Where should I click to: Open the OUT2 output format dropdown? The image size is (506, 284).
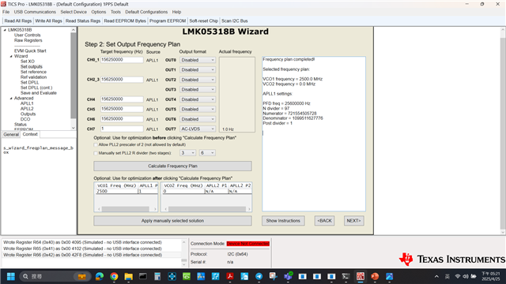[198, 80]
